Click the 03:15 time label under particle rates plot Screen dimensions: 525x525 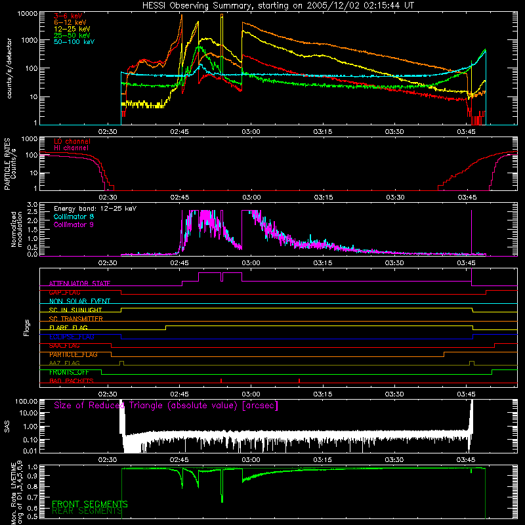tap(324, 198)
